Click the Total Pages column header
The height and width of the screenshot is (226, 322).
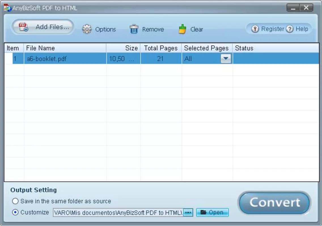(x=161, y=48)
